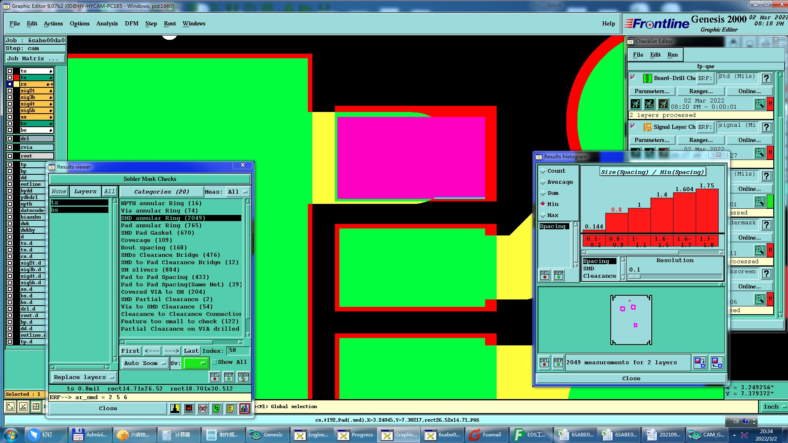Click the help question mark for Signal Layer Check
Screen dimensions: 788x443
coord(766,127)
